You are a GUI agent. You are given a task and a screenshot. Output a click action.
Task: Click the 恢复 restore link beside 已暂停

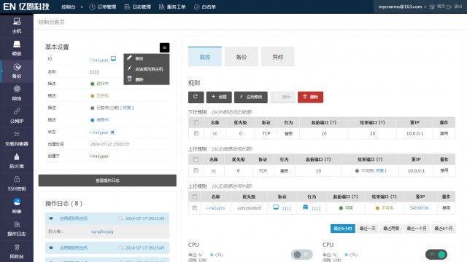pyautogui.click(x=127, y=108)
